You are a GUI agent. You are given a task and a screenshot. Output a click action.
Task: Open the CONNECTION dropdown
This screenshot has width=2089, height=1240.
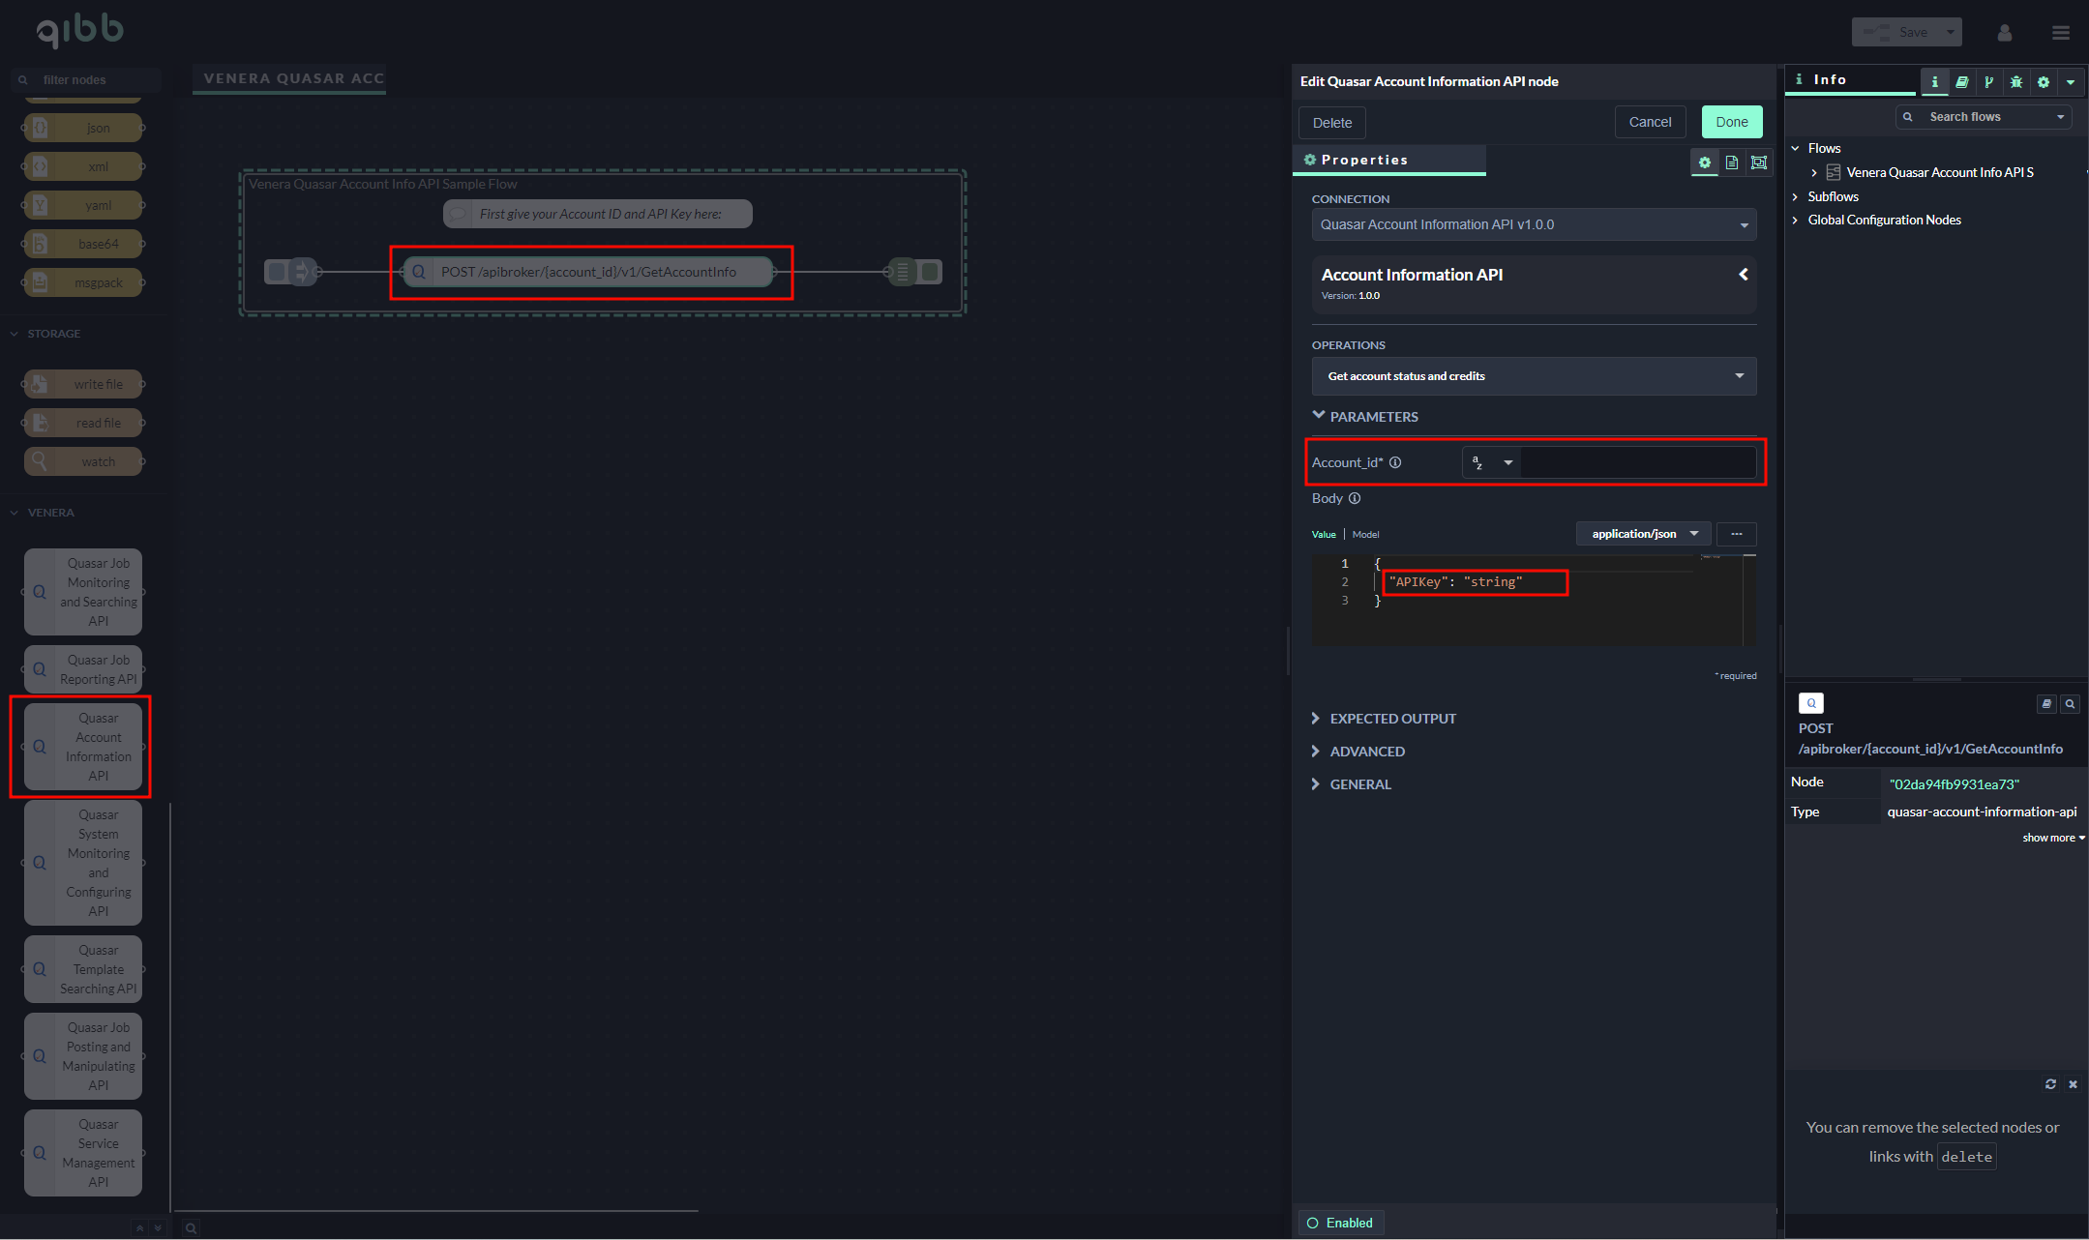pos(1534,224)
